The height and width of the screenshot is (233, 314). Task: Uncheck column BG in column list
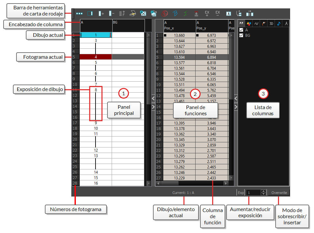click(241, 35)
